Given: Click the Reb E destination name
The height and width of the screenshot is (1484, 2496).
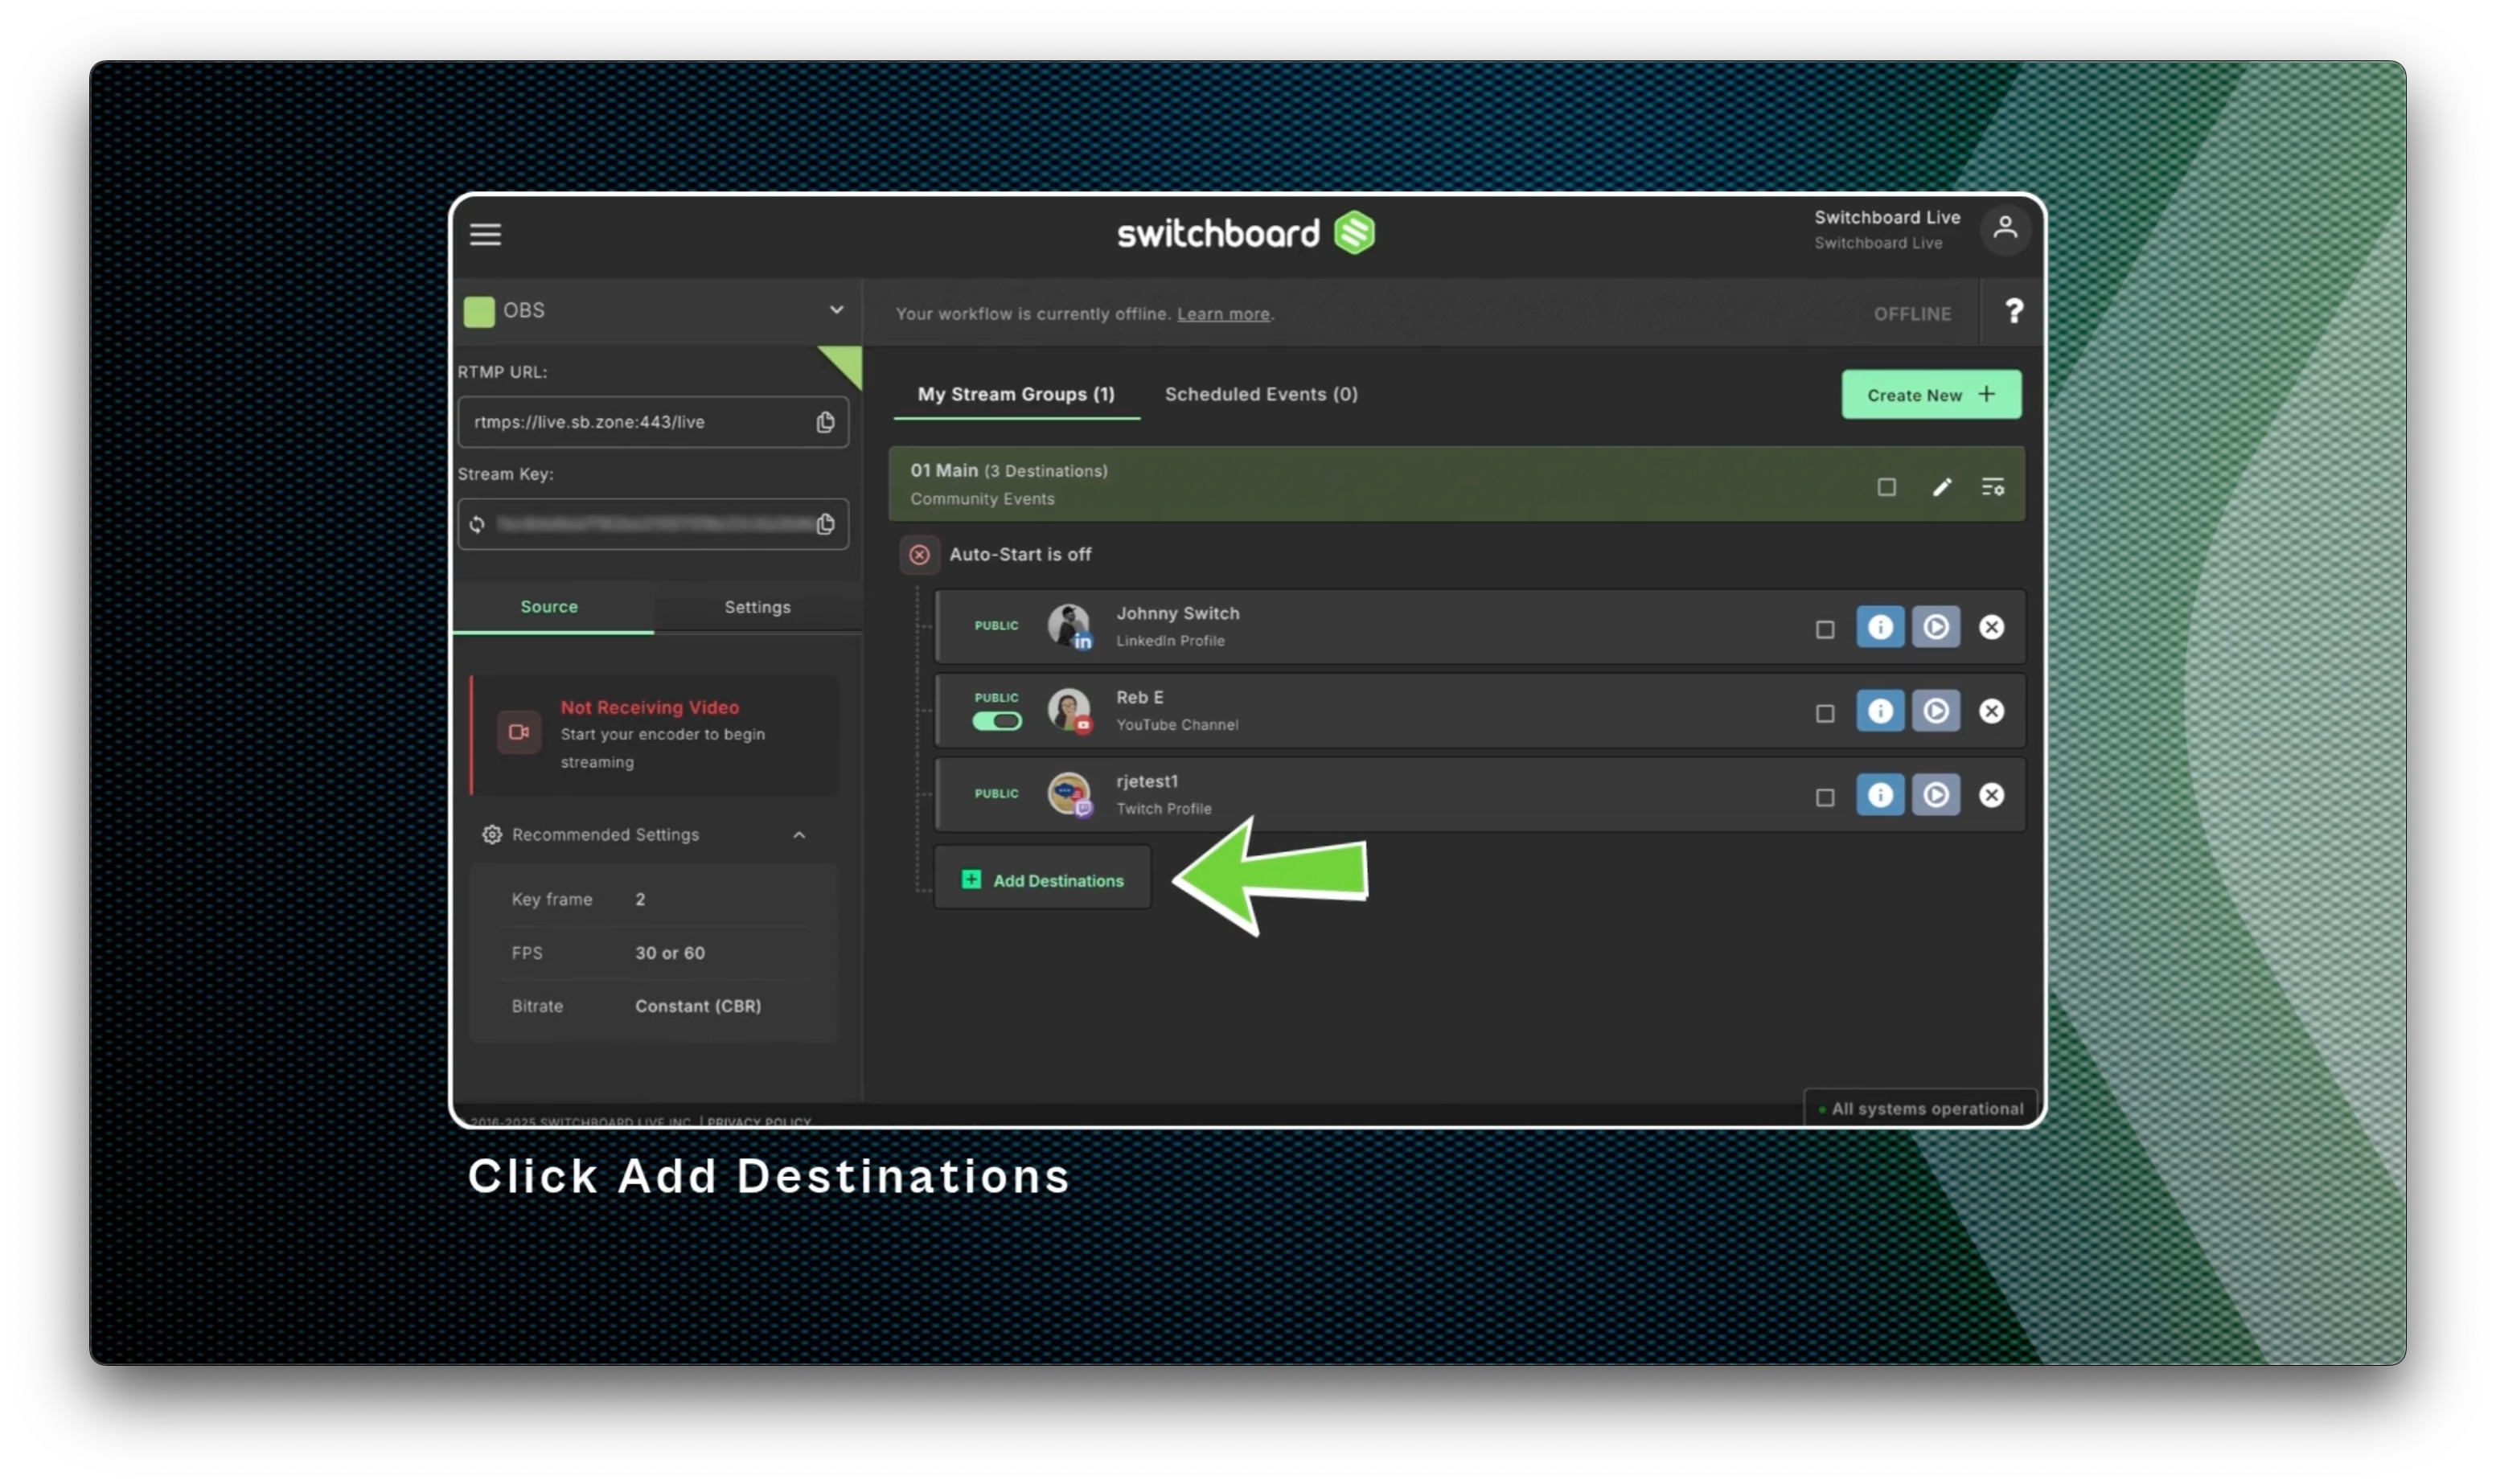Looking at the screenshot, I should pos(1139,698).
